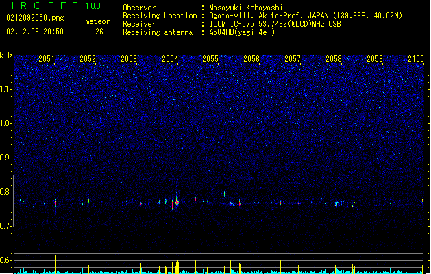
Task: Click the 0.9 kHz frequency label
Action: coord(6,158)
